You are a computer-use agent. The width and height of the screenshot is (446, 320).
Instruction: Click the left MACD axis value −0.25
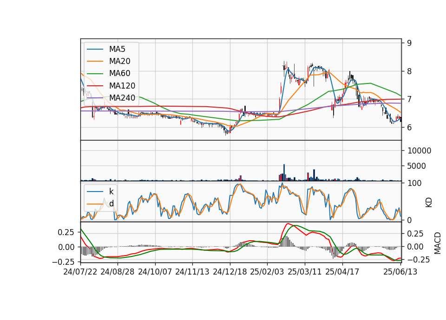pos(63,262)
